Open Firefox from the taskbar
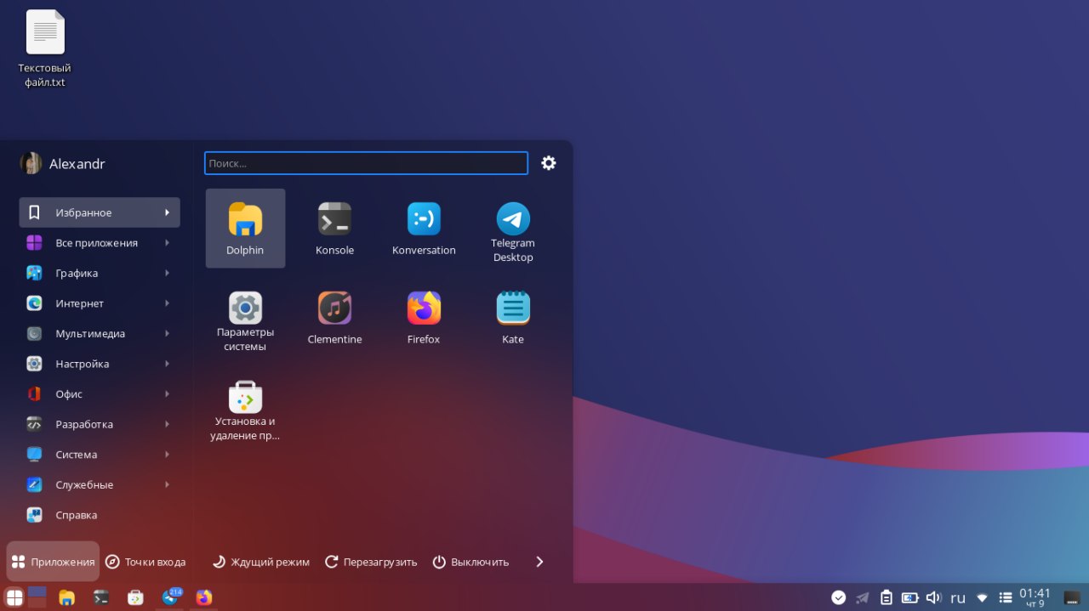 pos(204,597)
